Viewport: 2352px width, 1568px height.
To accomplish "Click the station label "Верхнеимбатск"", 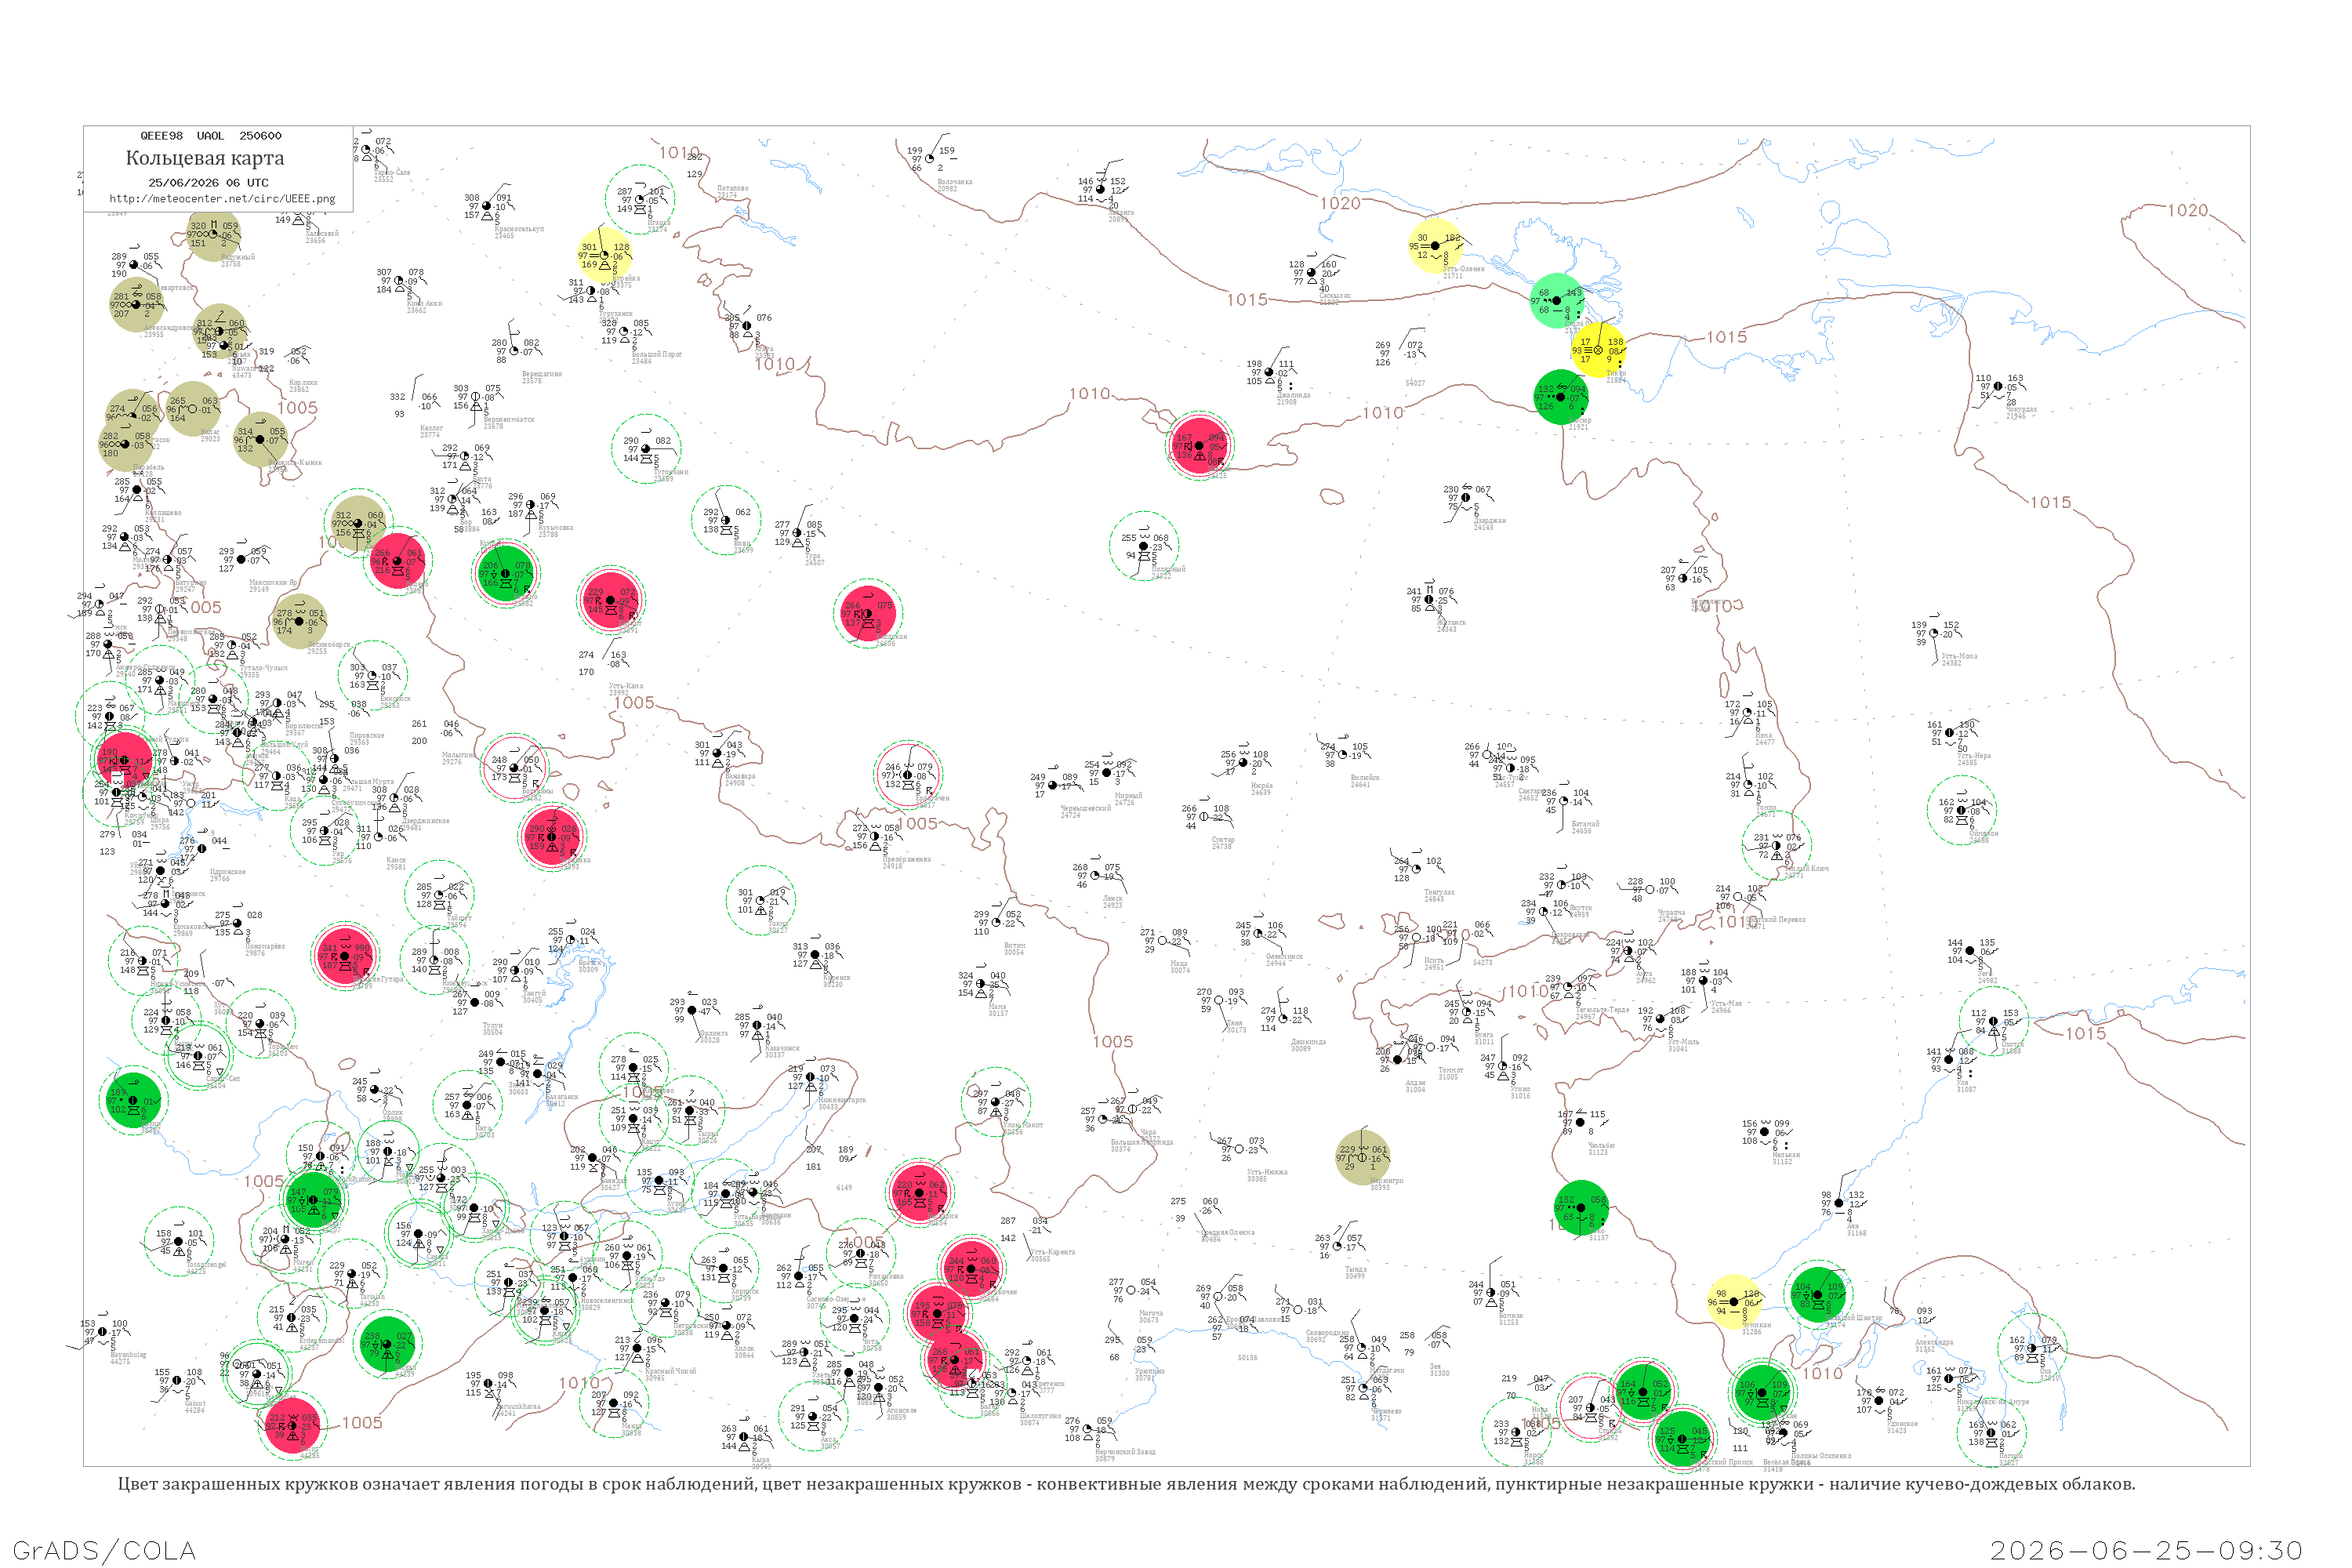I will pyautogui.click(x=509, y=420).
